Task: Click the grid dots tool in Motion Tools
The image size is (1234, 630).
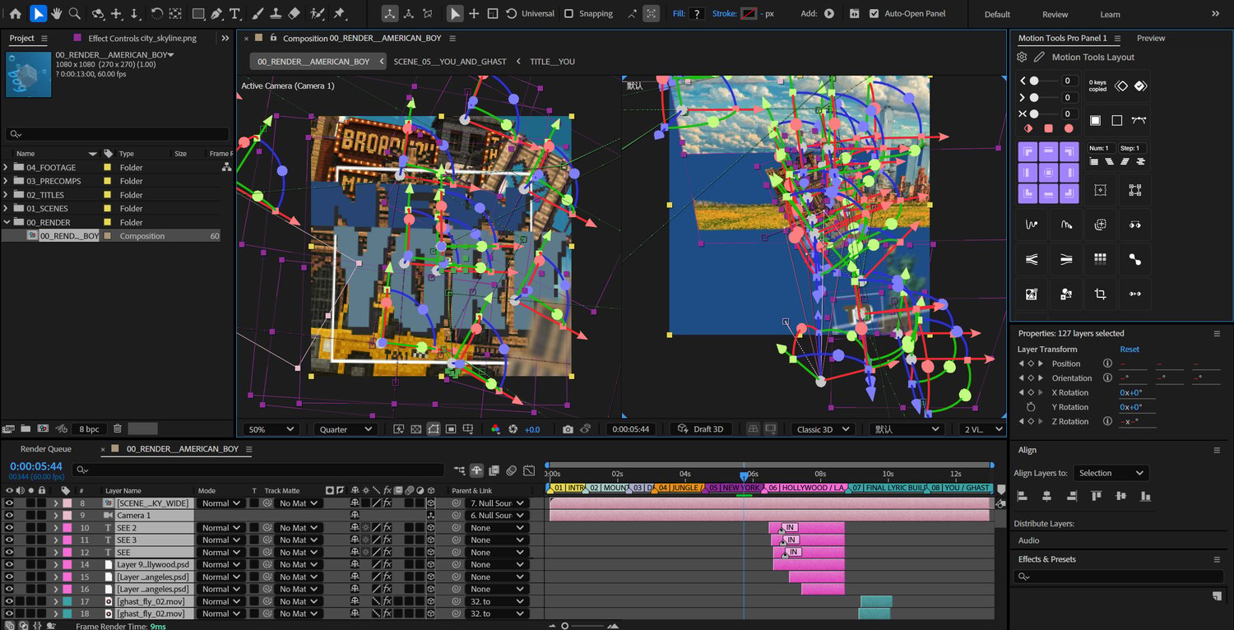Action: 1100,258
